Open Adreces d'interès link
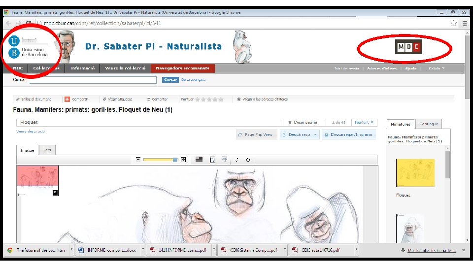The image size is (473, 266). click(x=381, y=68)
